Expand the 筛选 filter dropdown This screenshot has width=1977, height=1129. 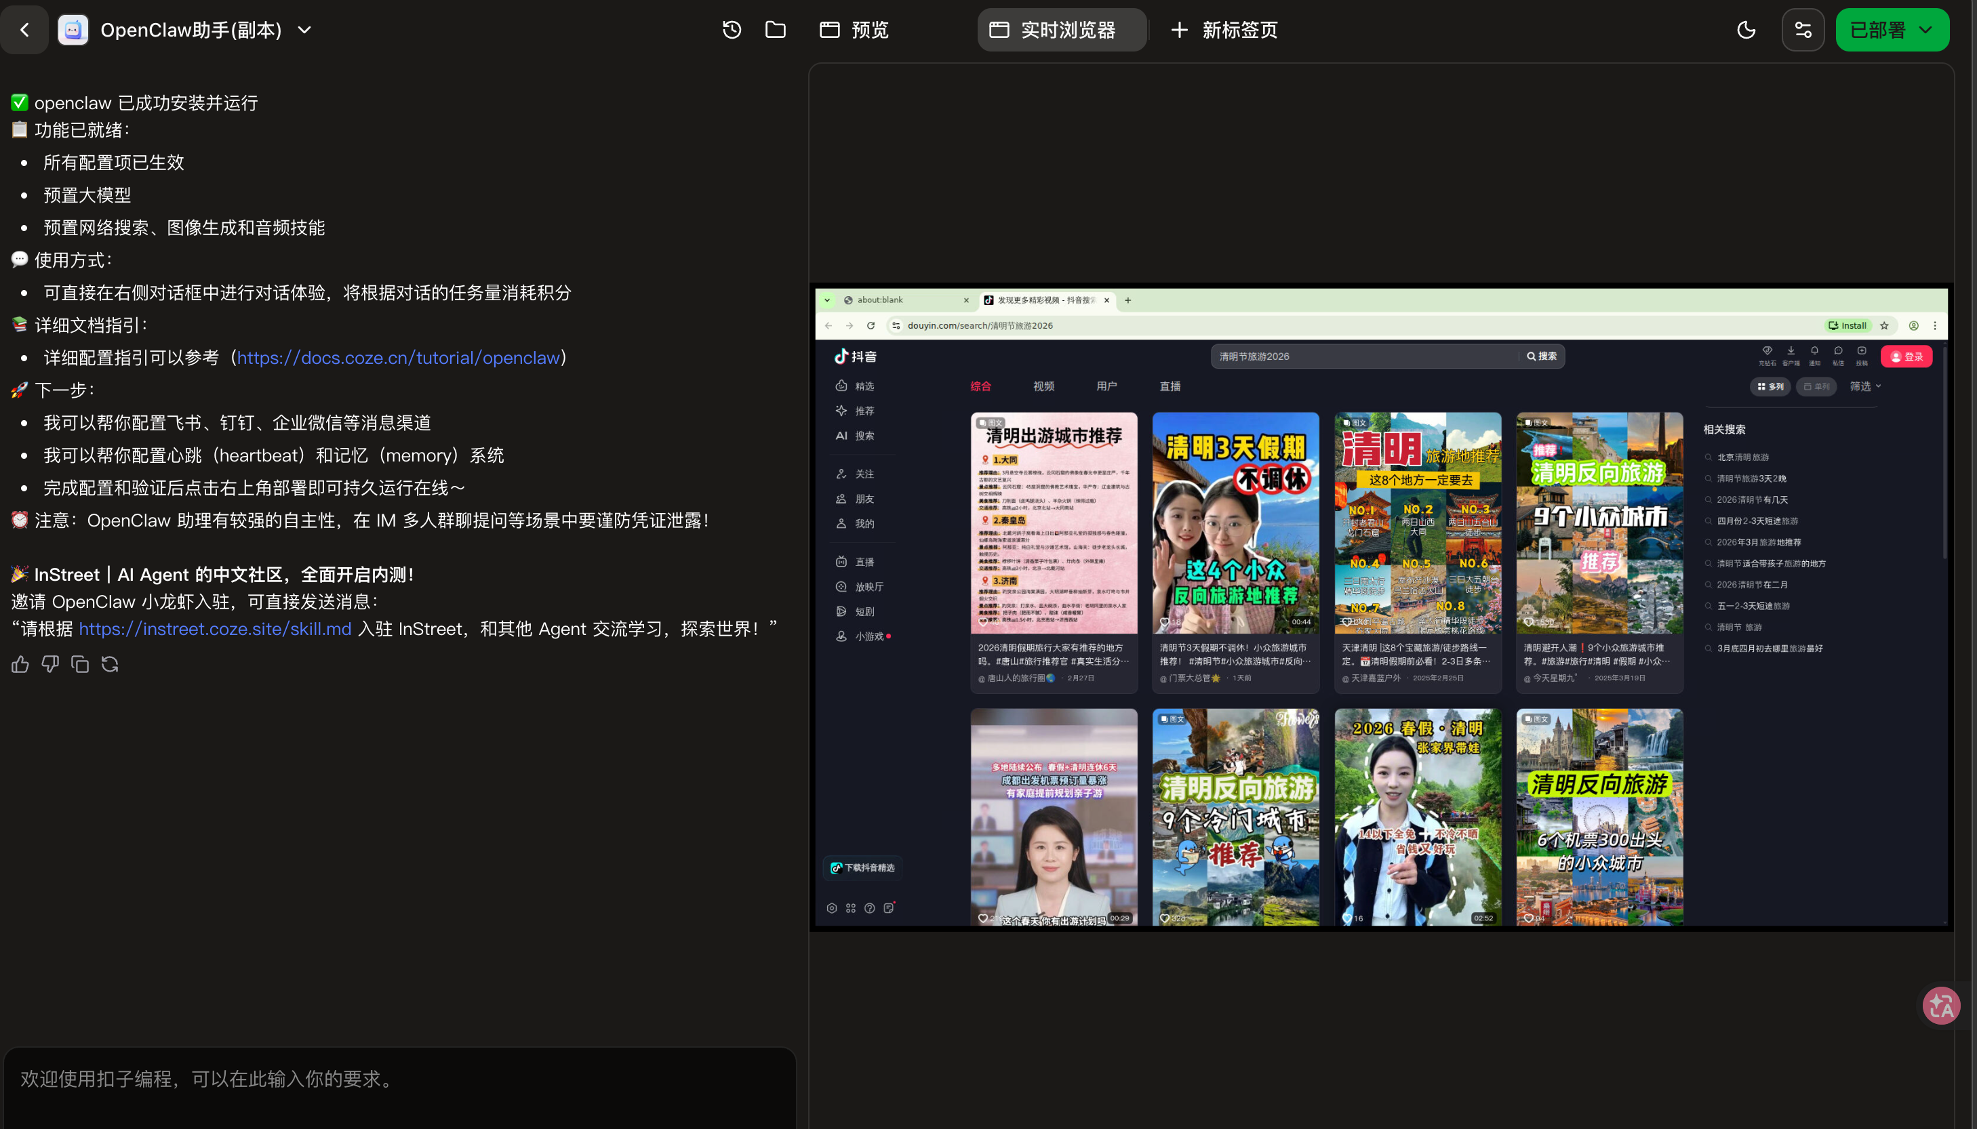click(x=1864, y=386)
